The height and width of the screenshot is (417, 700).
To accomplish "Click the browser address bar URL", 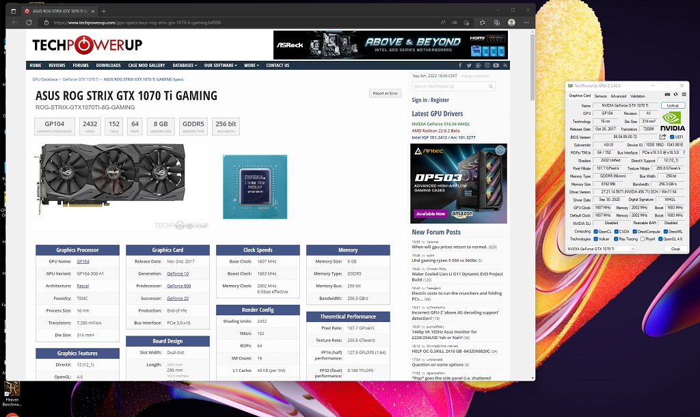I will coord(137,23).
